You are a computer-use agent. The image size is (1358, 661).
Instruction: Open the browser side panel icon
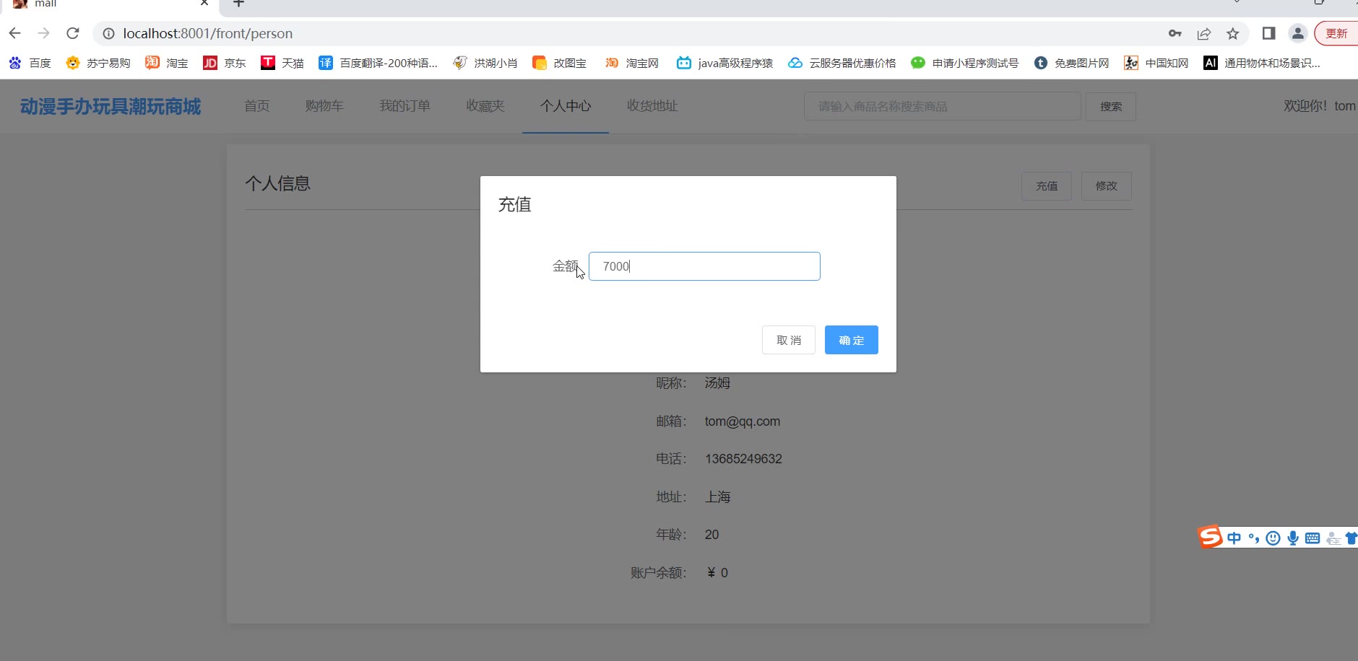click(1268, 33)
